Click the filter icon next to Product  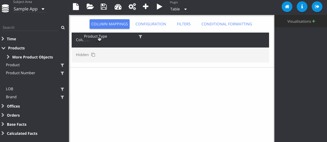(62, 65)
